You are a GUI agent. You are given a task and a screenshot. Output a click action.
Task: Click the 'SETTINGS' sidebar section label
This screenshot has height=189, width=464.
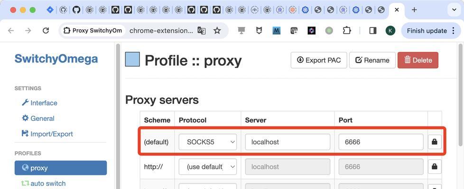(x=28, y=88)
